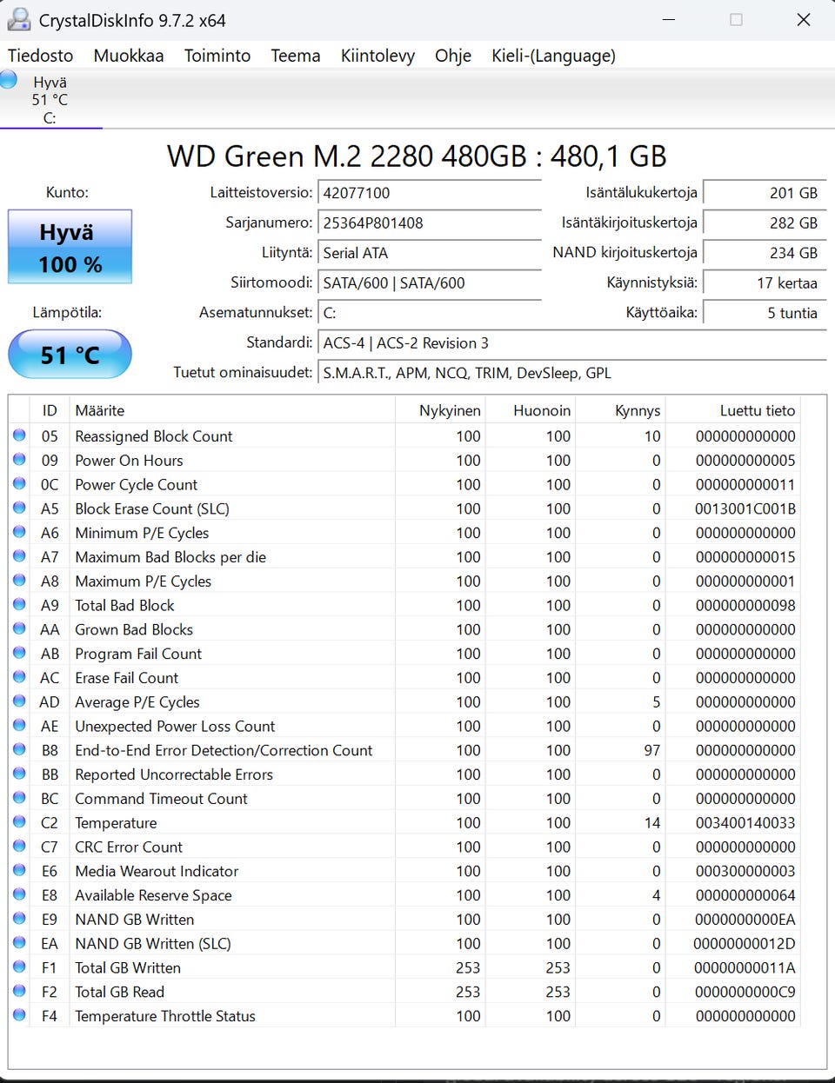Click the 51 °C temperature button
This screenshot has width=835, height=1083.
coord(70,355)
